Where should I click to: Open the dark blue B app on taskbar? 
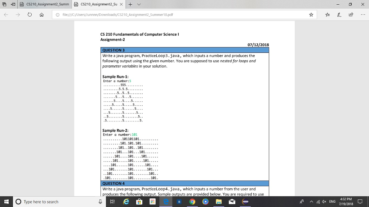(179, 202)
